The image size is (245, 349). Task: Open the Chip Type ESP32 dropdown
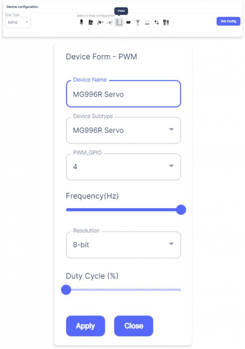click(x=18, y=22)
